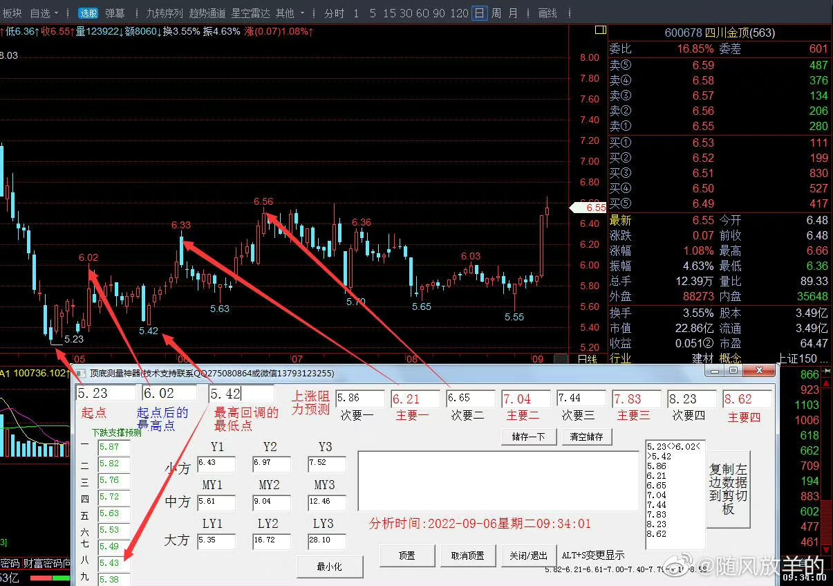Click the 顶置 button
Screen dimensions: 833x586
(x=407, y=556)
